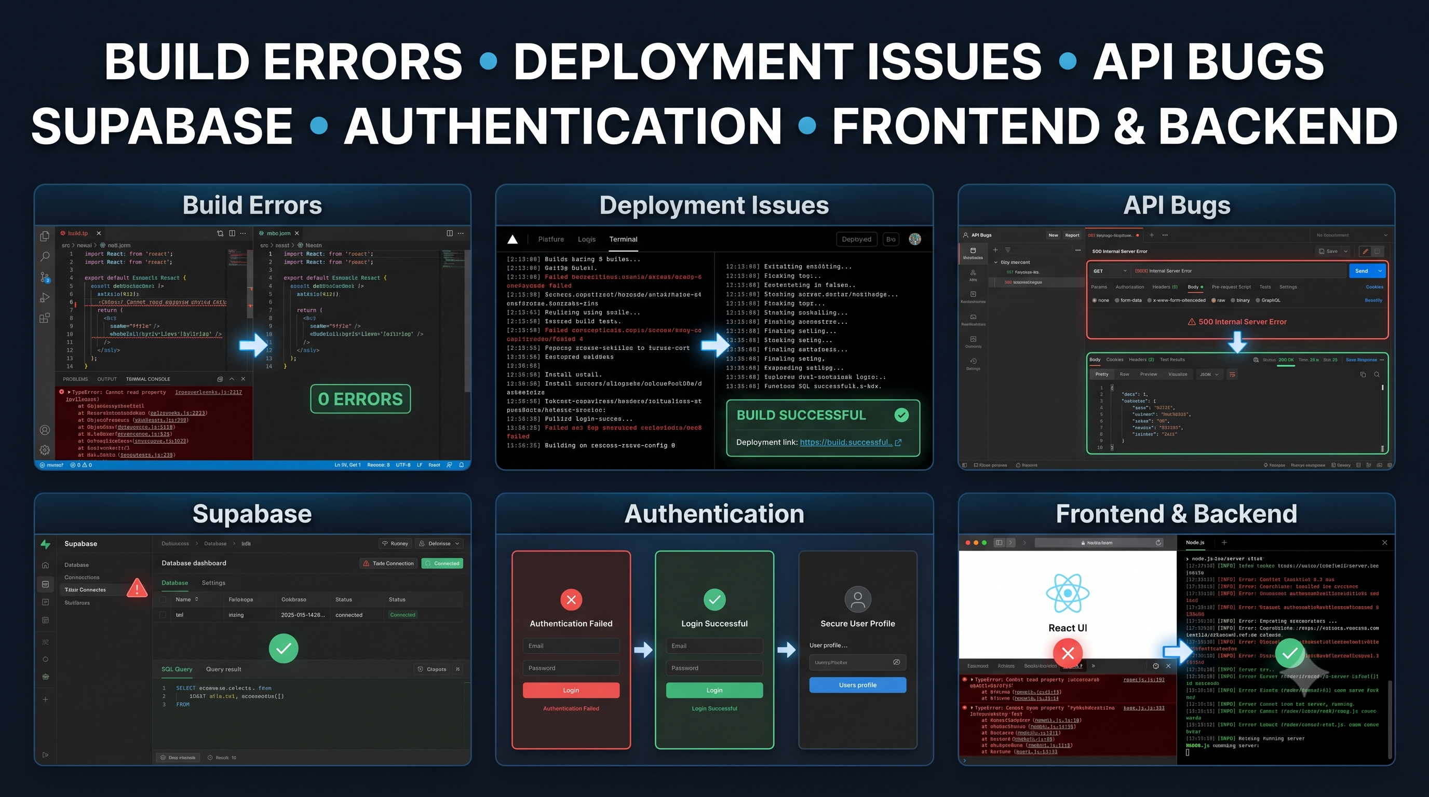This screenshot has width=1429, height=797.
Task: Click the search icon in API response viewer
Action: (x=1377, y=375)
